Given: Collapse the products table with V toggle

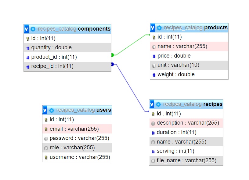Looking at the screenshot, I should click(x=153, y=28).
